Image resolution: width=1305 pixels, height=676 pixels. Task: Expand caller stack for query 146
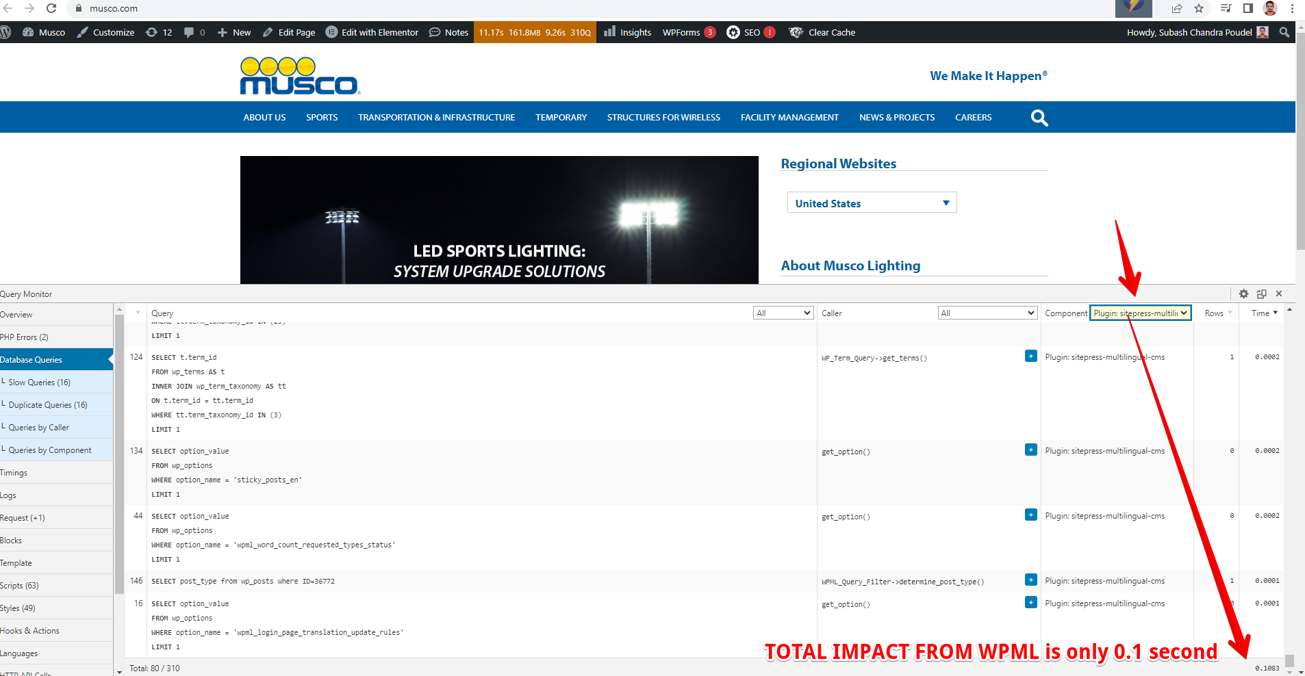click(1030, 580)
